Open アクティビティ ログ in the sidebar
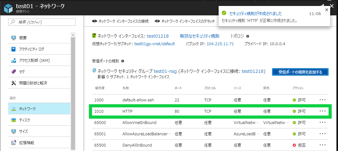This screenshot has height=151, width=338. 39,49
